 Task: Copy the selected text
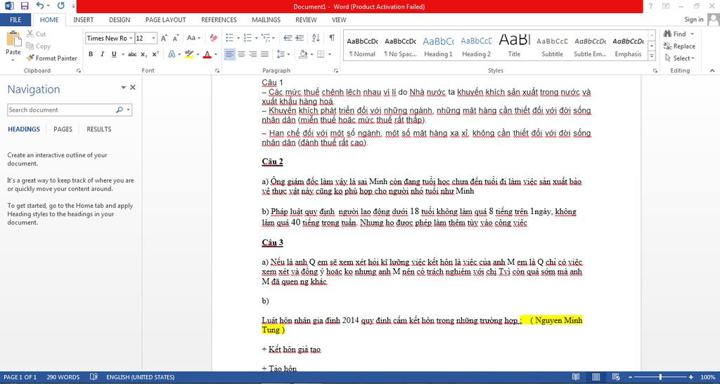point(38,46)
